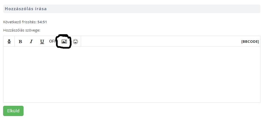Place cursor in the empty message editor
Viewport: 263px width, 118px height.
pos(131,74)
